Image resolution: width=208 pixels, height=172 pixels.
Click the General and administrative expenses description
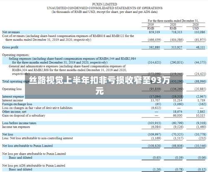pyautogui.click(x=67, y=70)
